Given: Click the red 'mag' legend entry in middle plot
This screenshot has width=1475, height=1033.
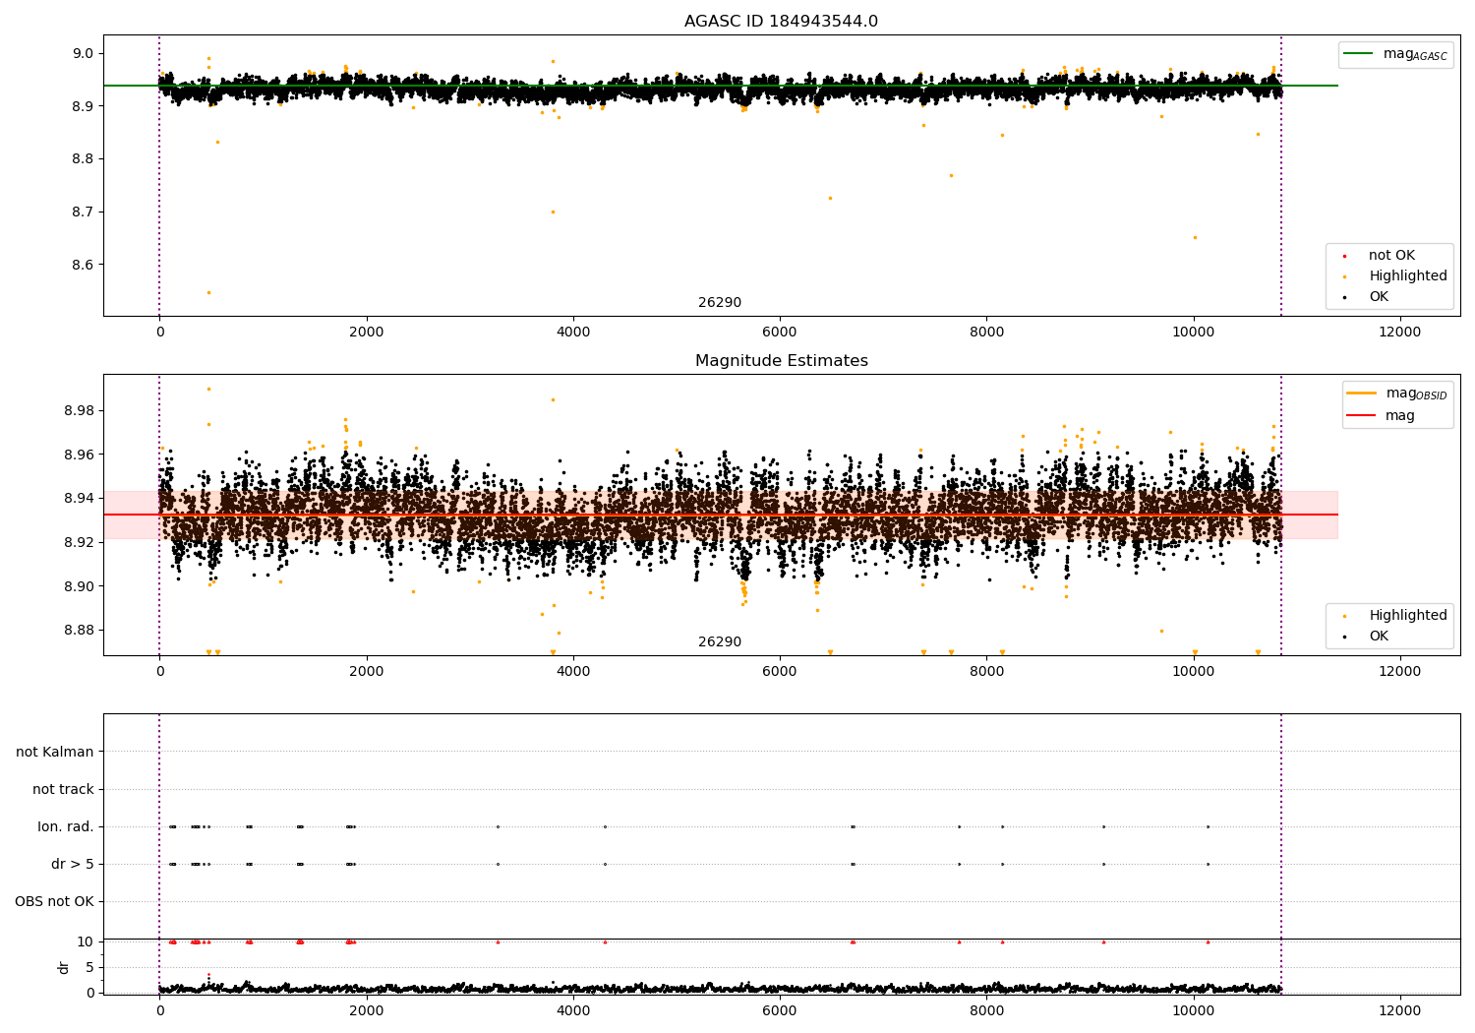Looking at the screenshot, I should (1382, 415).
